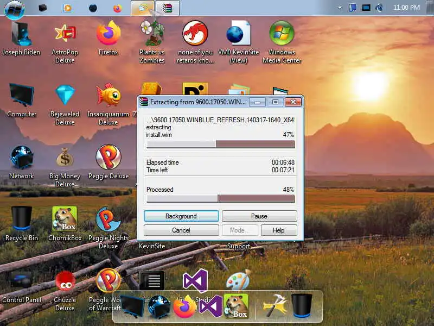The width and height of the screenshot is (434, 326).
Task: Open the Windows Media Center desktop icon
Action: pos(282,43)
